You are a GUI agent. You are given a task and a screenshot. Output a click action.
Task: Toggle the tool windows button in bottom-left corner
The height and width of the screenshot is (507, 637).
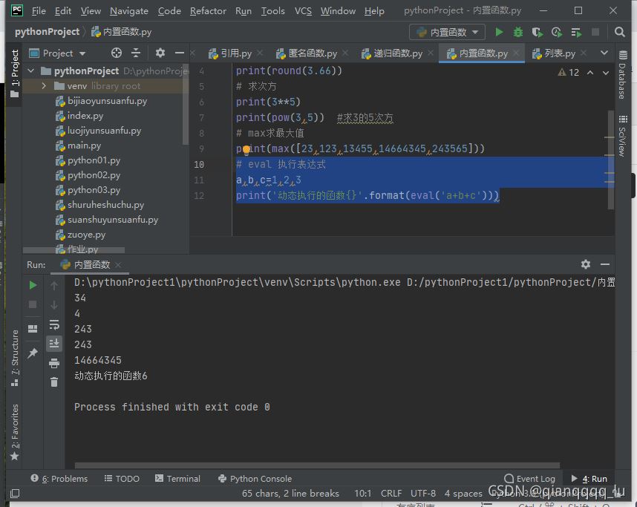pyautogui.click(x=14, y=493)
